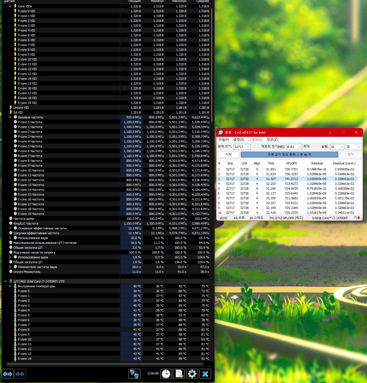Click the lightning icon beside Uncore VID
Viewport: 367px width, 383px height.
tap(11, 107)
